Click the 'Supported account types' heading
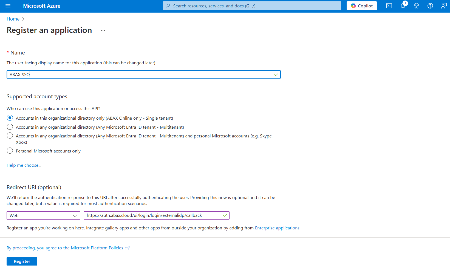450x268 pixels. [x=37, y=97]
